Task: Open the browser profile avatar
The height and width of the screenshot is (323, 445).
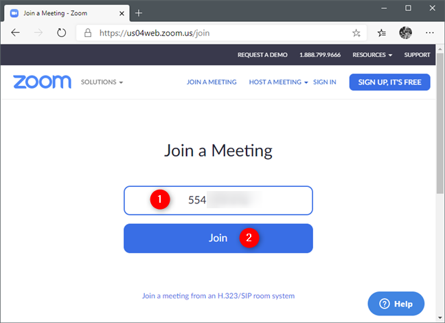Action: (406, 33)
